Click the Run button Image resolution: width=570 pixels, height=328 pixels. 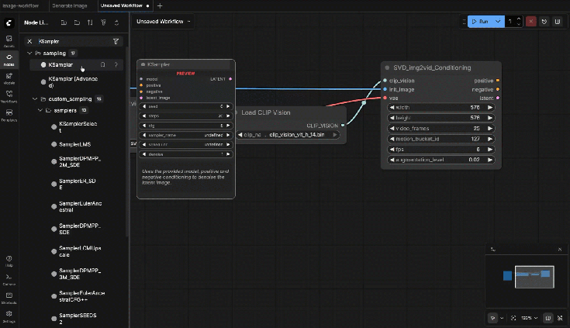[480, 22]
